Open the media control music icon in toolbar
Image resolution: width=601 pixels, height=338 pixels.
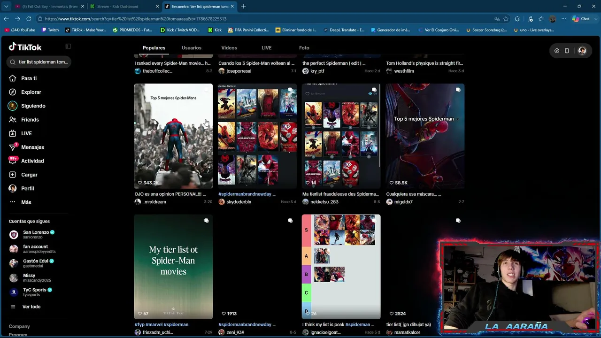click(530, 19)
